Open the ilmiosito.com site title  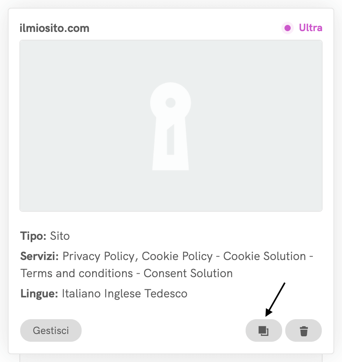(54, 28)
